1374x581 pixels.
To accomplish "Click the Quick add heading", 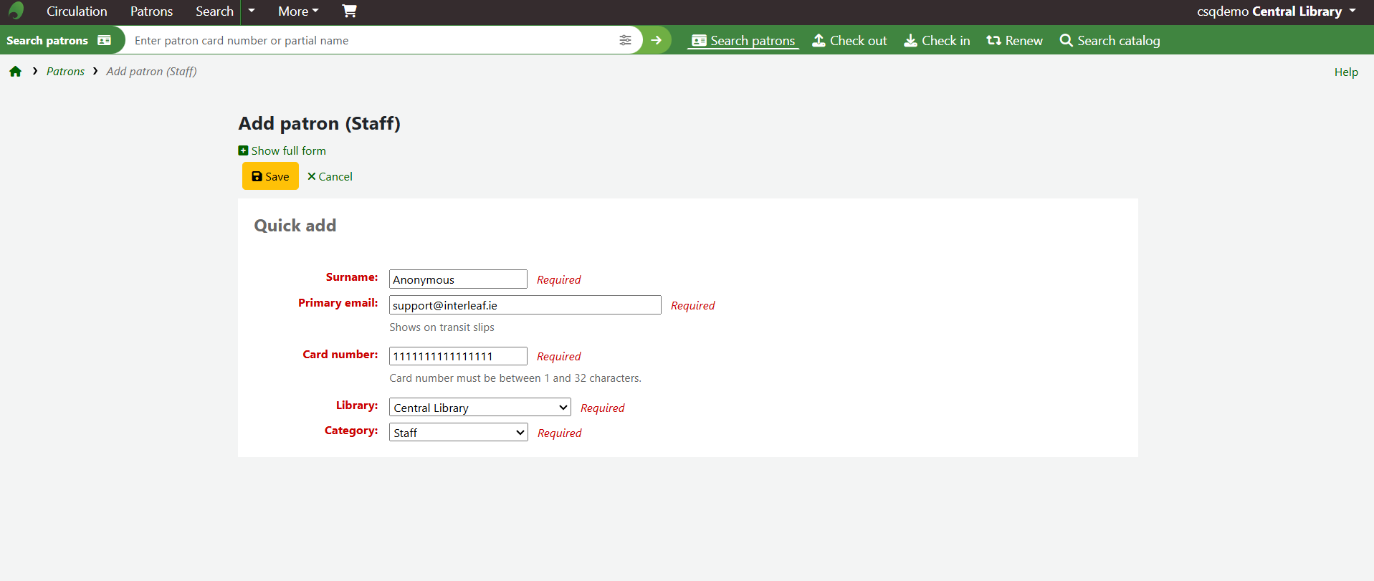I will [x=295, y=226].
